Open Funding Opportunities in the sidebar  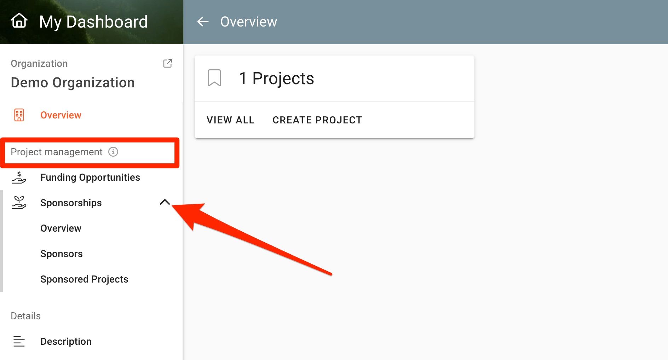tap(90, 177)
